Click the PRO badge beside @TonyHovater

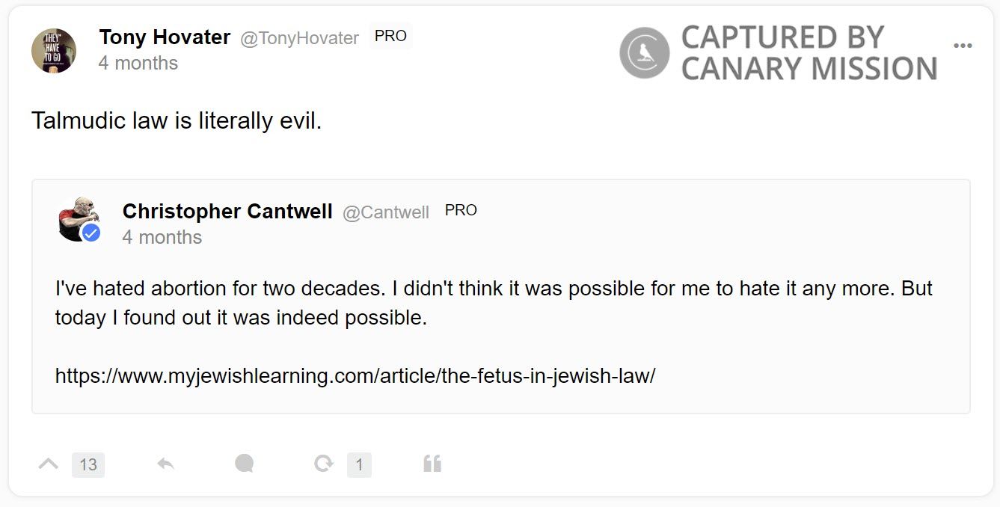[390, 37]
